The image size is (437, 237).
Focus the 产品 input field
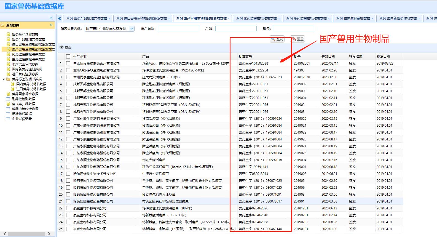pyautogui.click(x=236, y=28)
